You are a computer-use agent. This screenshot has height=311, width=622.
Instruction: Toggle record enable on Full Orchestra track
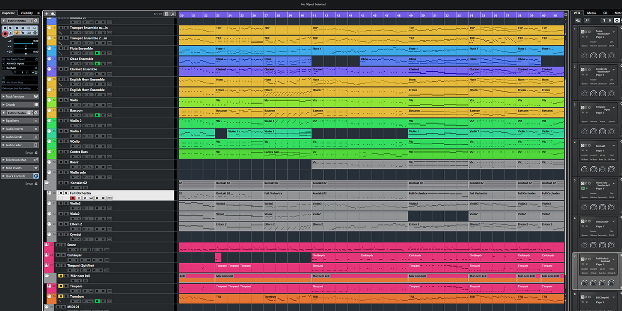[x=73, y=198]
